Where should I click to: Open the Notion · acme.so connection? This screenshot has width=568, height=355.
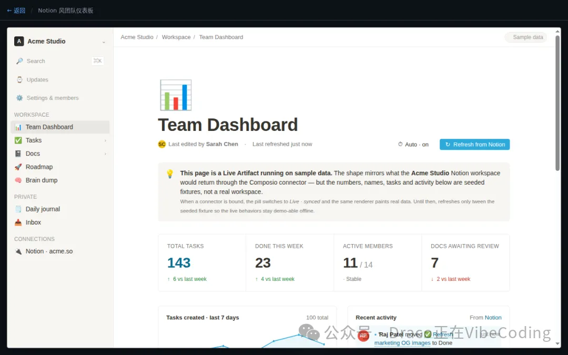click(x=60, y=251)
